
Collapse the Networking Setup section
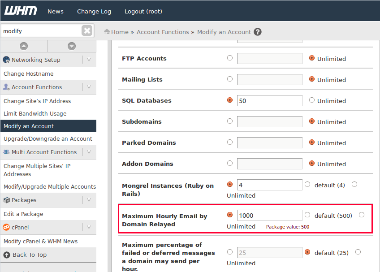pos(89,60)
